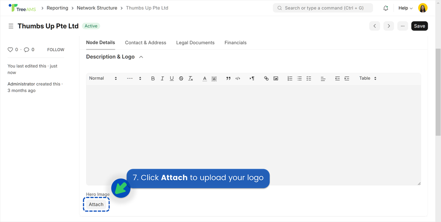Click Attach under Hero Image
Image resolution: width=441 pixels, height=222 pixels.
96,204
